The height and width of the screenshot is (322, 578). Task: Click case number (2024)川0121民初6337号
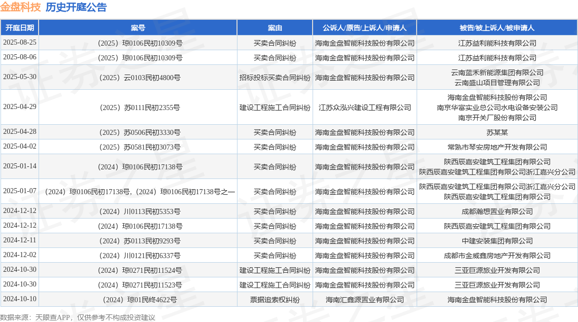(140, 256)
